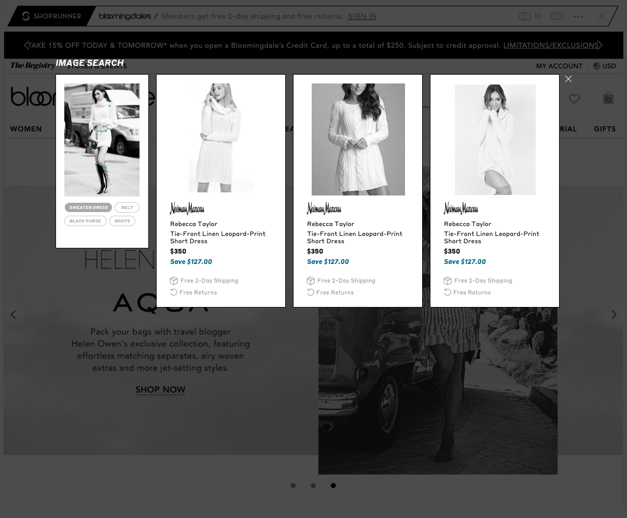Viewport: 627px width, 518px height.
Task: Click green hotspot dot on the boots
Action: point(106,169)
